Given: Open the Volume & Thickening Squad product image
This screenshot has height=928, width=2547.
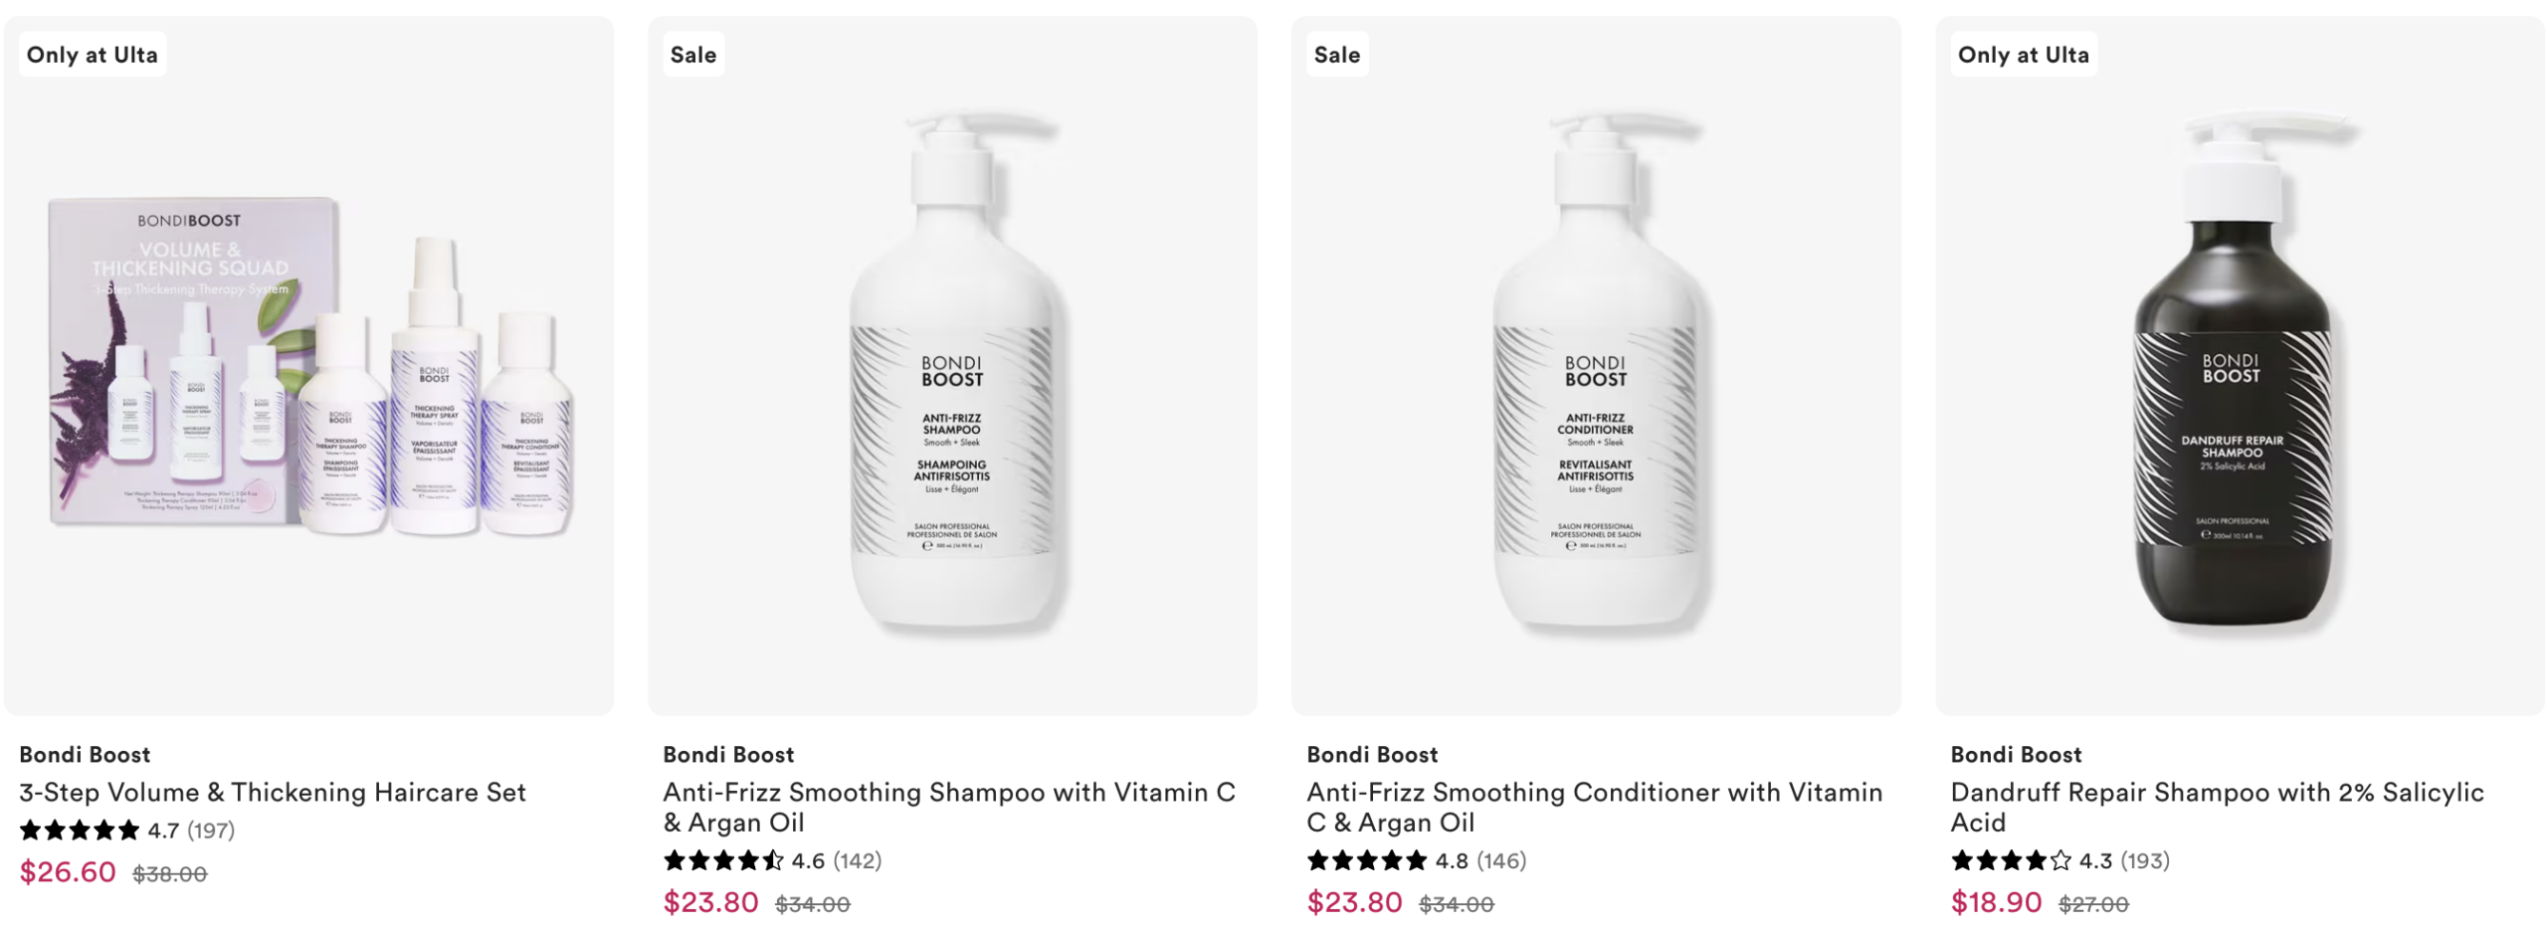Looking at the screenshot, I should pyautogui.click(x=308, y=368).
